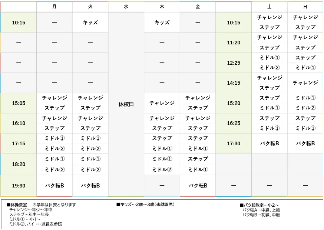
Task: Click the バク転B cell on Monday 19:30
Action: click(x=54, y=185)
